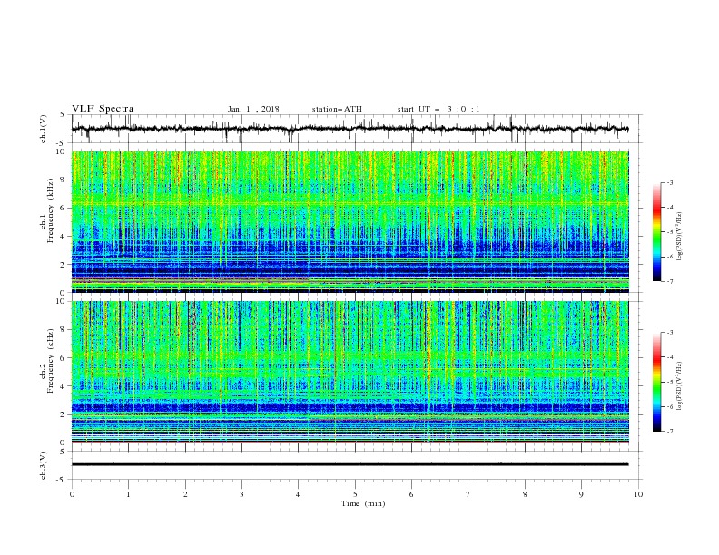This screenshot has height=555, width=719.
Task: Click the '4' minute time axis tick
Action: tap(298, 494)
